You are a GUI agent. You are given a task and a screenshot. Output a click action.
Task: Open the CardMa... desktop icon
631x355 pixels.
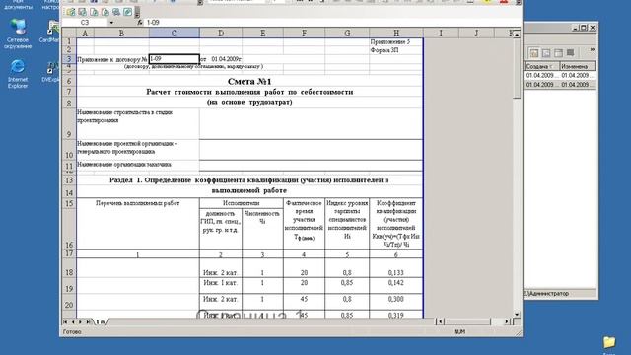(x=50, y=33)
